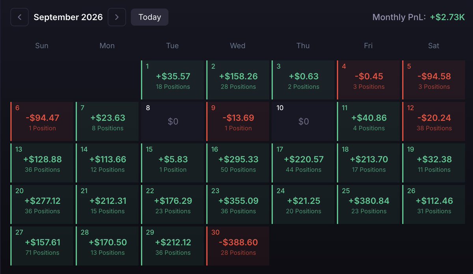The width and height of the screenshot is (473, 274).
Task: Click the September 2026 month title
Action: 68,17
